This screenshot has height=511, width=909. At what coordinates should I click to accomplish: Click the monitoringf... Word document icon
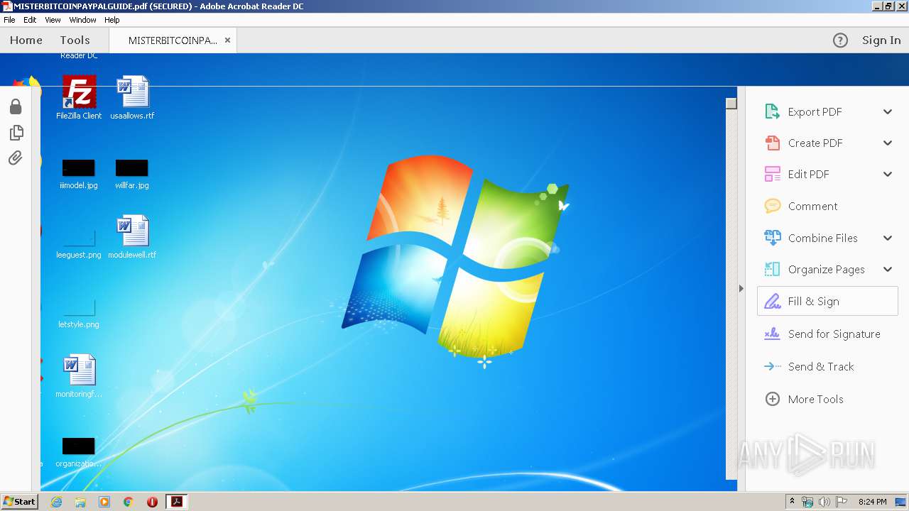79,370
